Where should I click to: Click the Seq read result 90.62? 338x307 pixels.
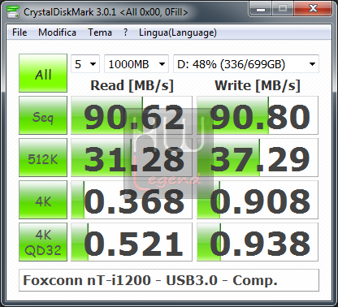pyautogui.click(x=132, y=115)
